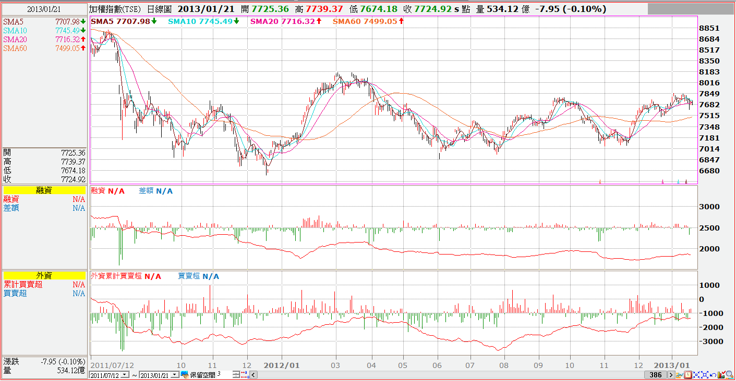736x381 pixels.
Task: Click the 收 7724.92 row in left panel
Action: [44, 180]
